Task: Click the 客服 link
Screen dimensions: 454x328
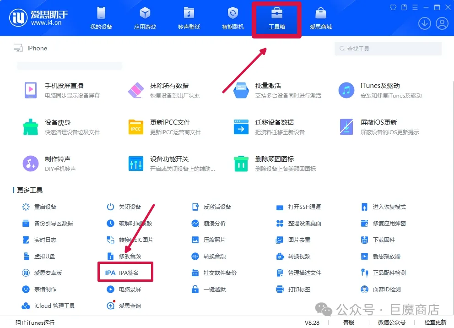Action: tap(349, 323)
